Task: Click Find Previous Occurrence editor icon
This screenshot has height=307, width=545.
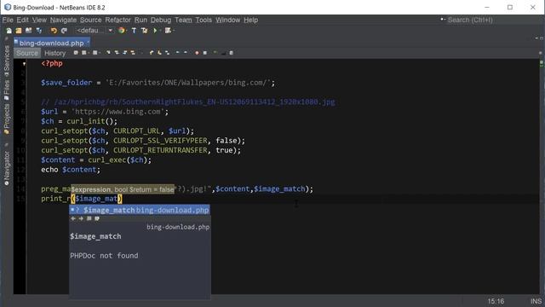Action: [x=117, y=53]
